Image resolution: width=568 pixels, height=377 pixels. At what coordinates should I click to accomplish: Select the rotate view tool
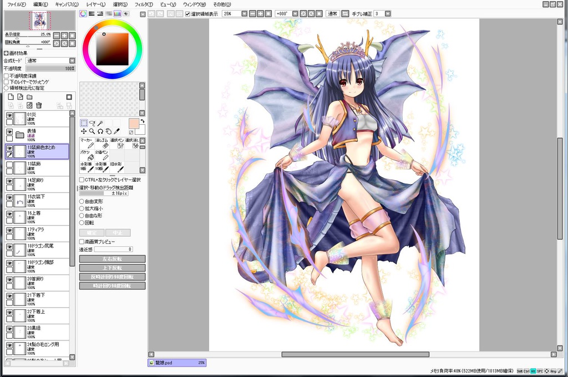pos(100,131)
